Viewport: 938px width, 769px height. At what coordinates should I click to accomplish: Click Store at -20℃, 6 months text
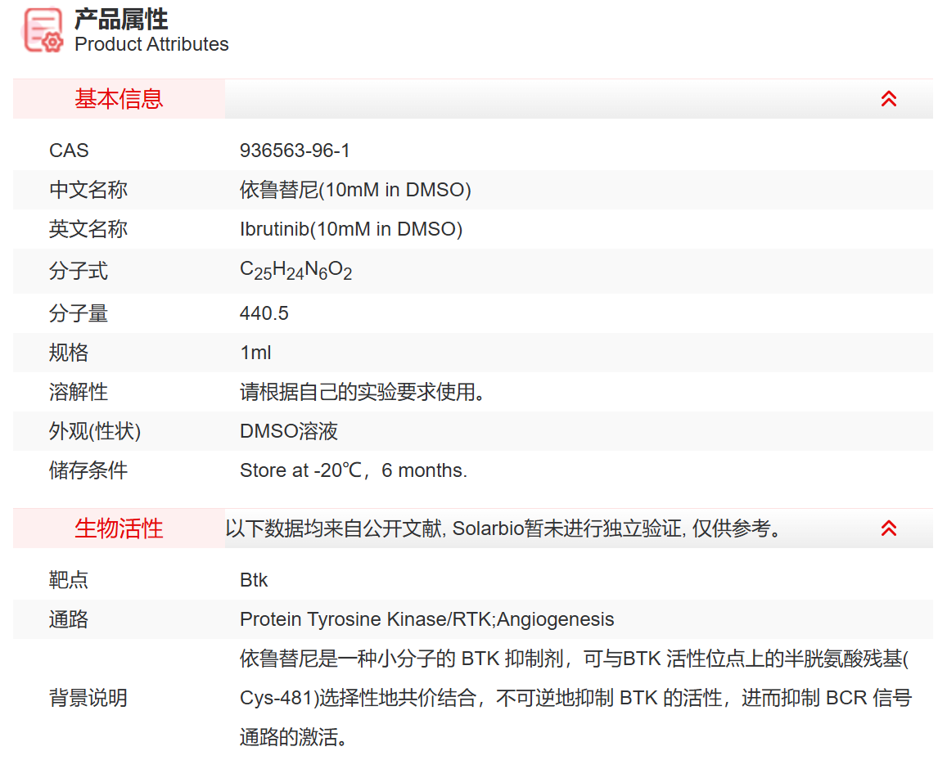[x=353, y=470]
